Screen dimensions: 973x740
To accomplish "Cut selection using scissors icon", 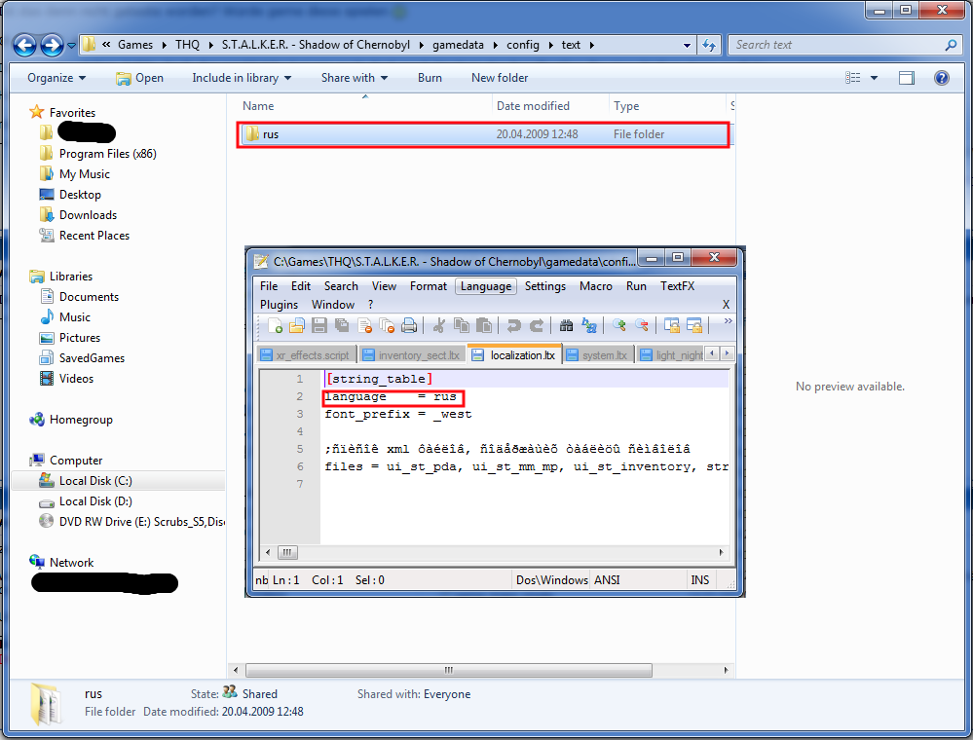I will tap(438, 325).
